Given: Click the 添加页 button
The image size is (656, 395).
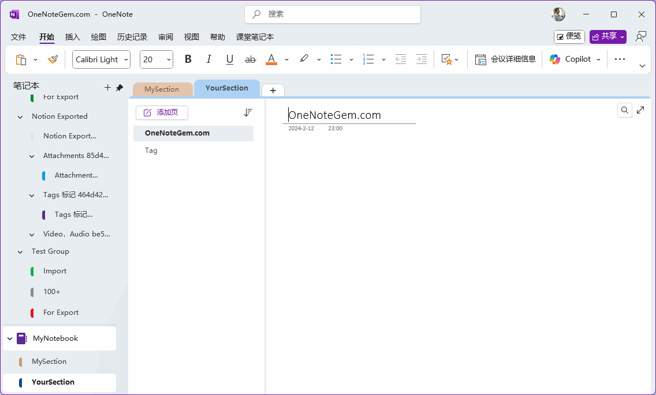Looking at the screenshot, I should (x=162, y=112).
